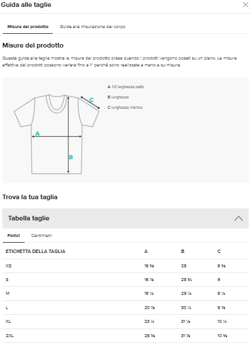Collapse the Tabella taglie chevron
The image size is (251, 352).
point(238,219)
